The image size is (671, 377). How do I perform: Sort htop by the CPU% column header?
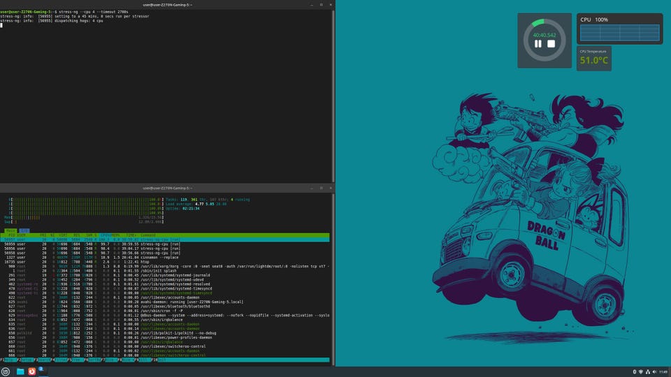(104, 235)
